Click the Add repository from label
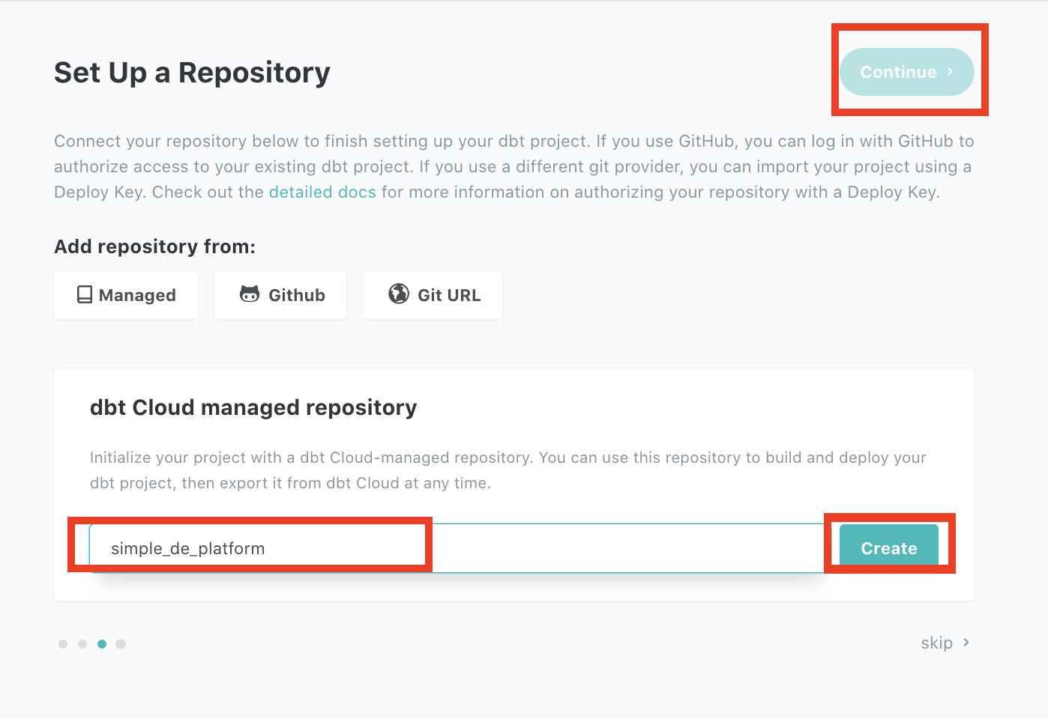This screenshot has width=1048, height=719. [x=154, y=246]
